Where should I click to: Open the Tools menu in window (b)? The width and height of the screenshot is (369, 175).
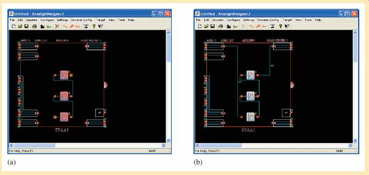(308, 20)
